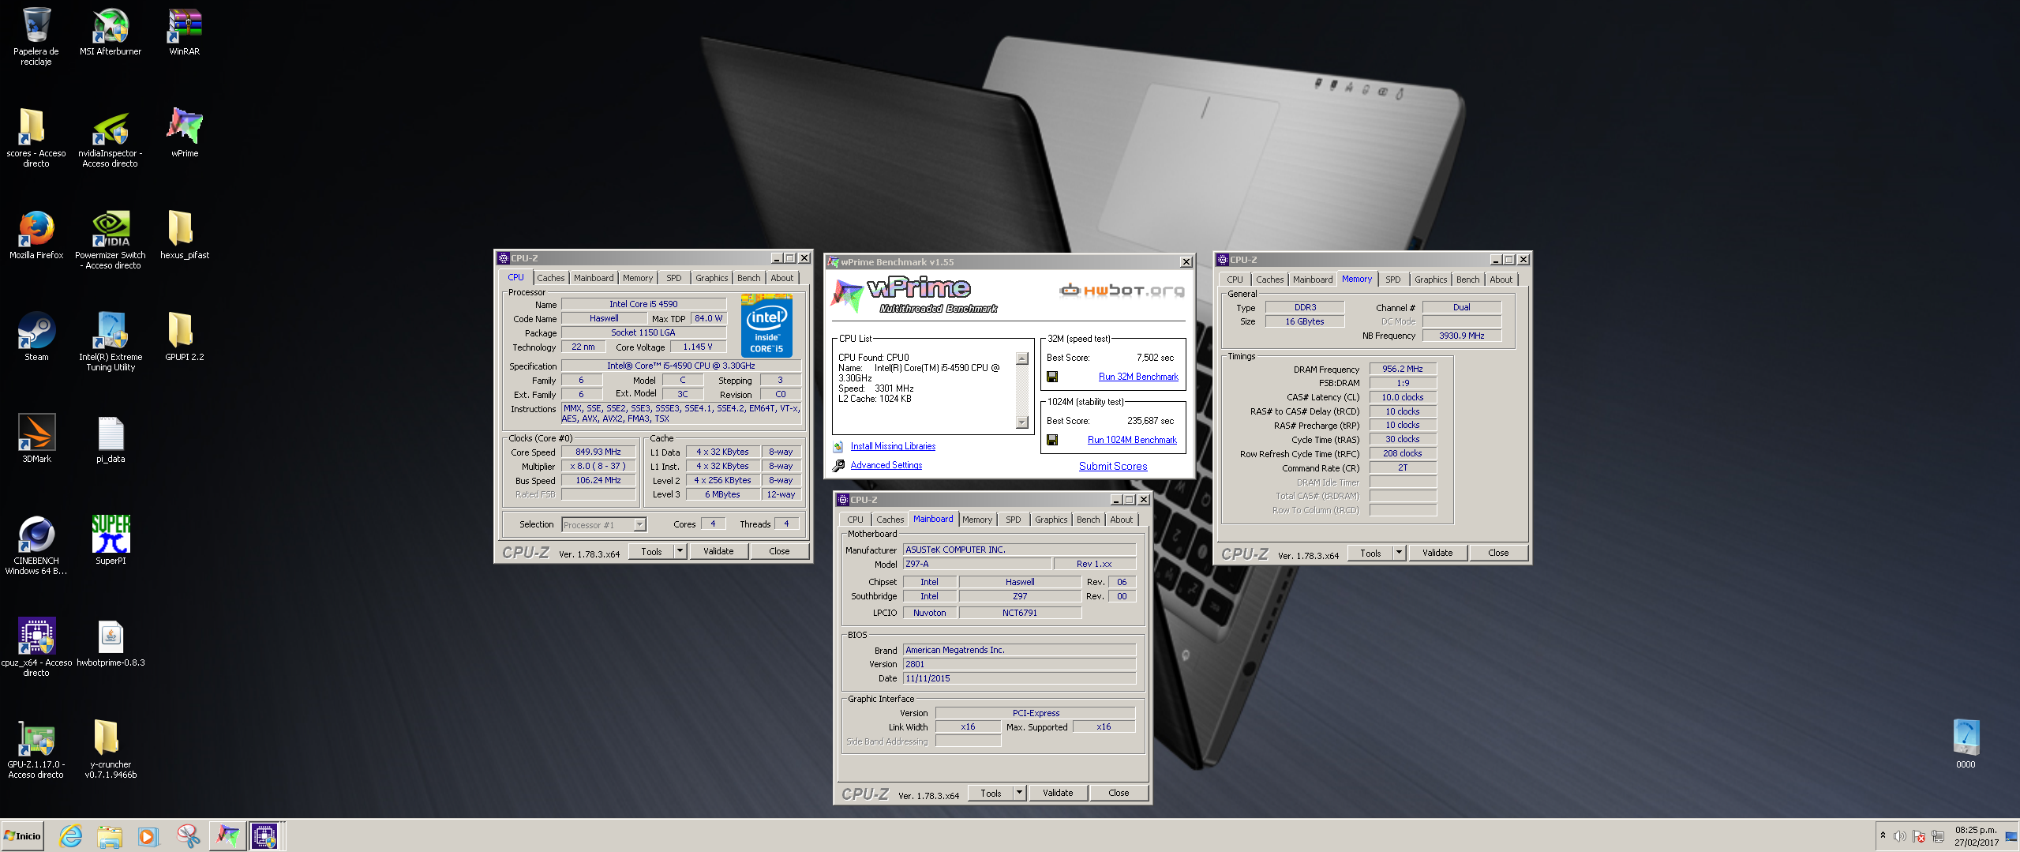The image size is (2020, 852).
Task: Click Close in the Memory CPU-Z window
Action: pyautogui.click(x=1498, y=553)
